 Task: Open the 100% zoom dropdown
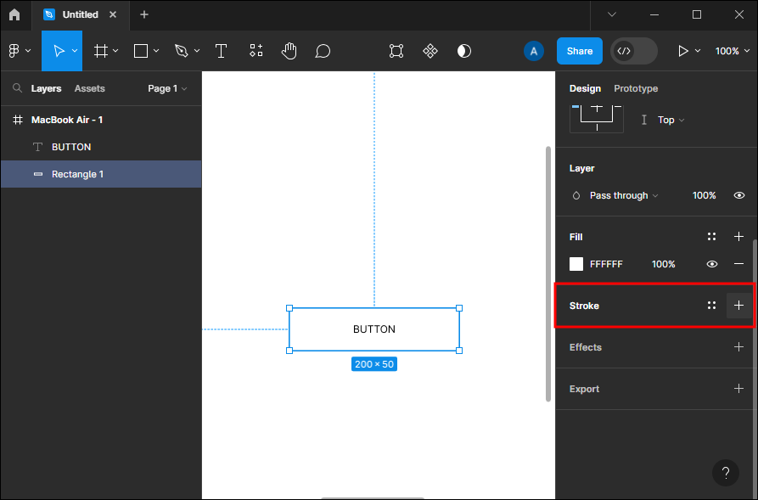[733, 51]
